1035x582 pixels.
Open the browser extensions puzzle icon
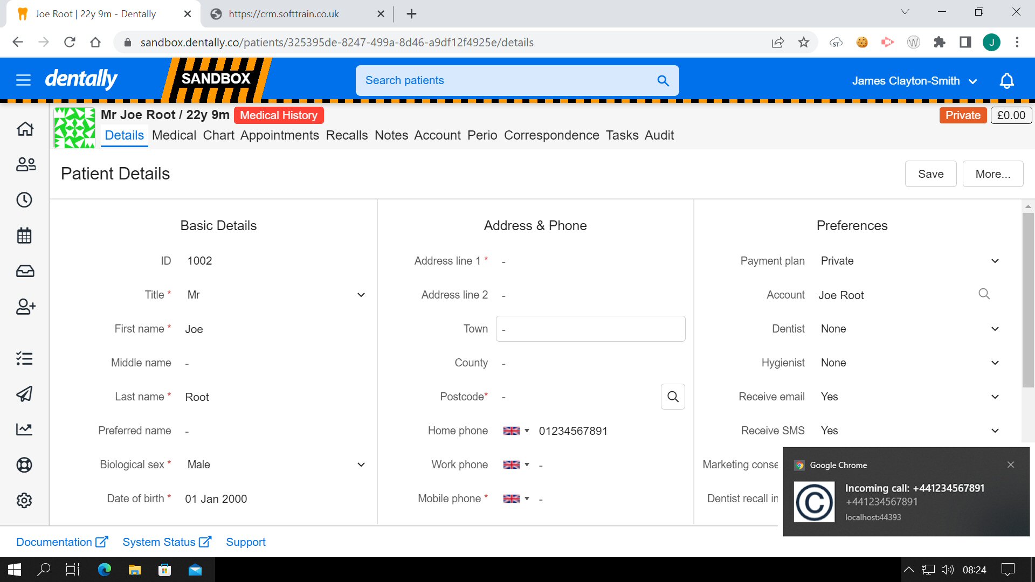(940, 42)
